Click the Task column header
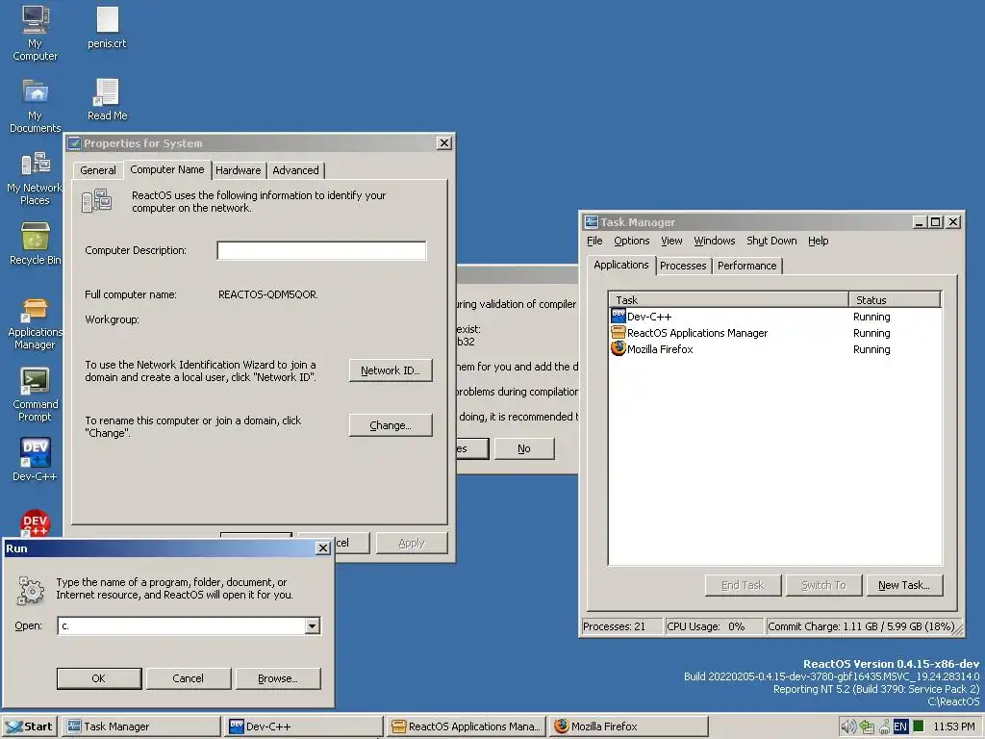Image resolution: width=985 pixels, height=739 pixels. 729,300
